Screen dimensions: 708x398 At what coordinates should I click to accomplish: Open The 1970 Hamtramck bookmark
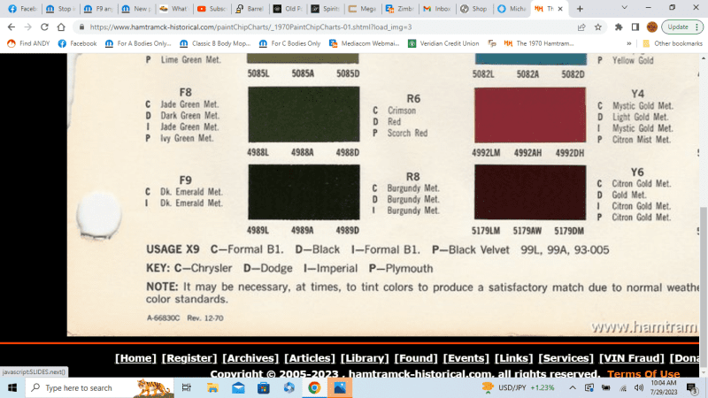[539, 43]
